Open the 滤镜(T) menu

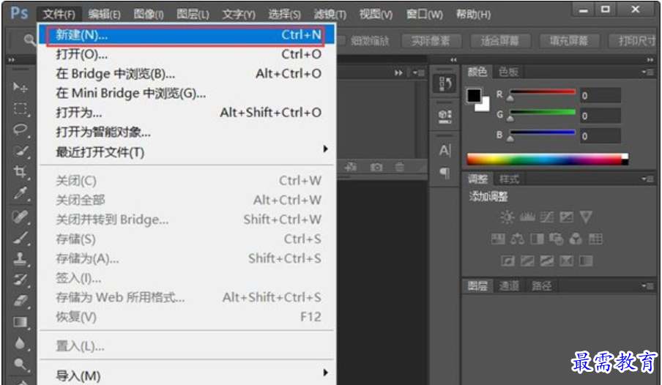(x=330, y=15)
